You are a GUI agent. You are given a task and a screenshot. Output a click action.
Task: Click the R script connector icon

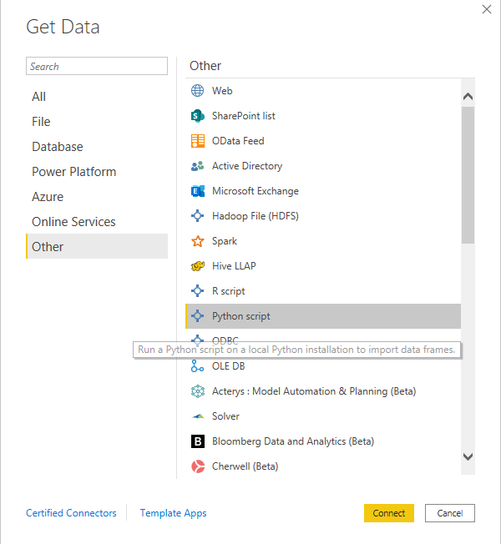[x=198, y=290]
